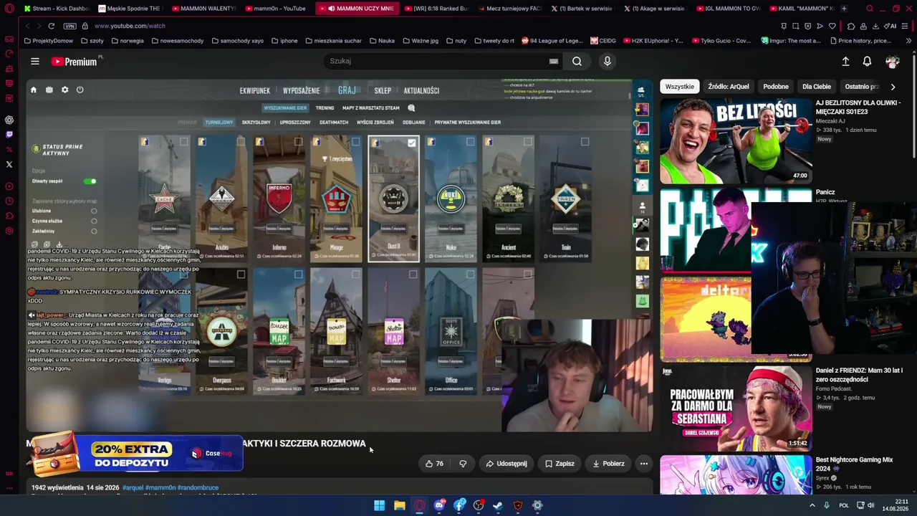Viewport: 917px width, 516px height.
Task: Open the on-screen keyboard in search box
Action: coord(554,62)
